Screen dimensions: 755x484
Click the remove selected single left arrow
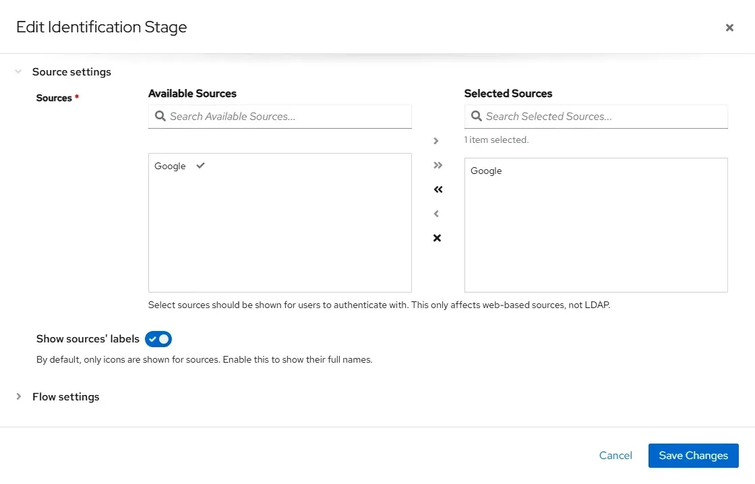tap(436, 213)
